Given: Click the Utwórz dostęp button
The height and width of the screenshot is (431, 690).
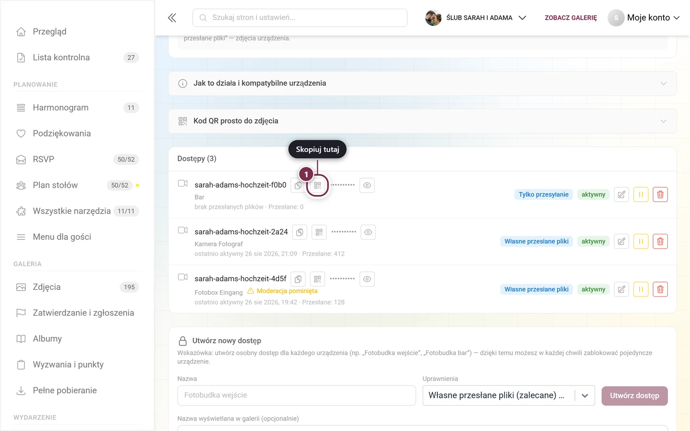Looking at the screenshot, I should click(x=634, y=396).
